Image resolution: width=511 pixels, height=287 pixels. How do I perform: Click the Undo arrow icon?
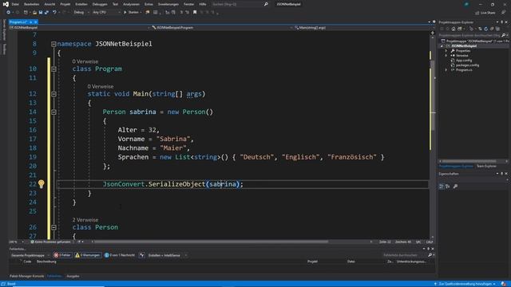tap(54, 13)
